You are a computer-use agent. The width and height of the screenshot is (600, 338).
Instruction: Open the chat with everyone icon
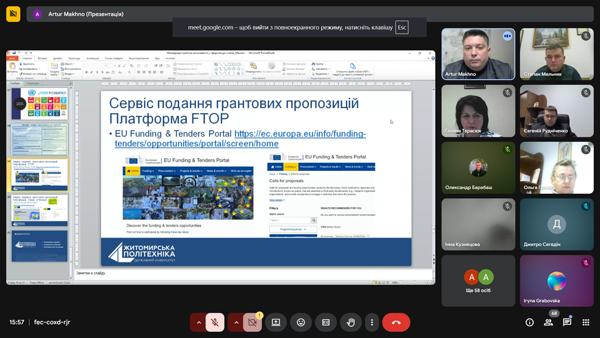pyautogui.click(x=567, y=322)
